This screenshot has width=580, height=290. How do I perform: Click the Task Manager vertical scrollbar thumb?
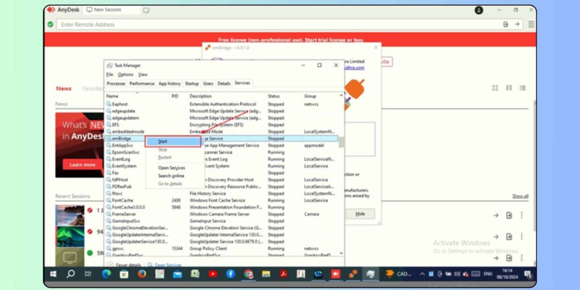pyautogui.click(x=341, y=142)
